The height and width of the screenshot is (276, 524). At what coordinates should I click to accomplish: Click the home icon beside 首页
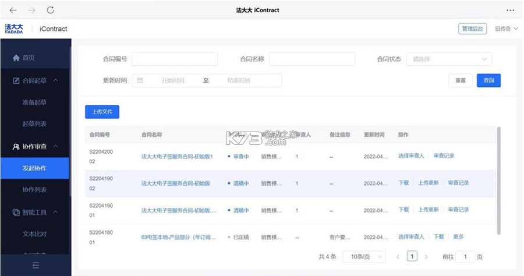pos(16,58)
